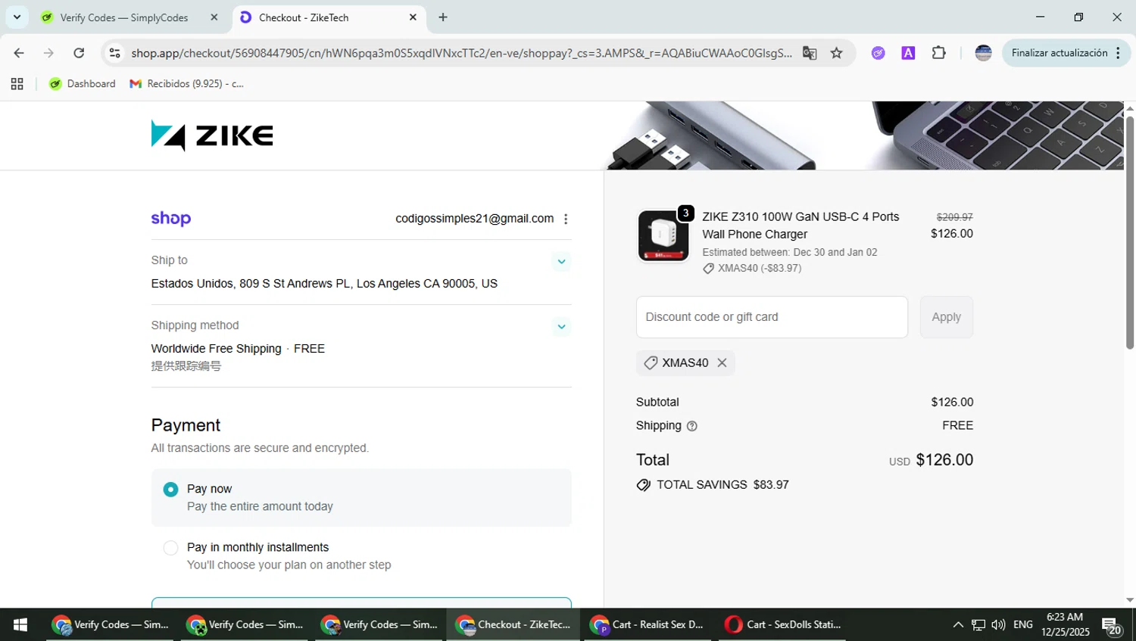Go forward in browser history
Image resolution: width=1136 pixels, height=641 pixels.
tap(48, 53)
